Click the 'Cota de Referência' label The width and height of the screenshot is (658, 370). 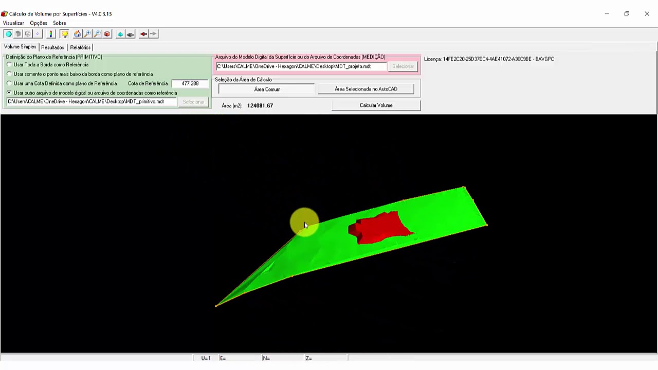(148, 83)
